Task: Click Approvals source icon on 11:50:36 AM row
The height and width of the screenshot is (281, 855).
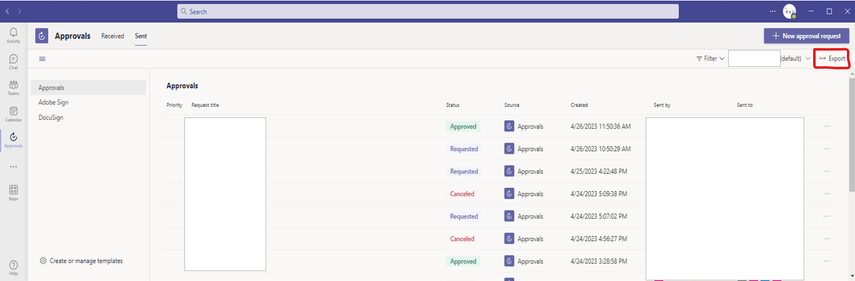Action: click(x=509, y=126)
